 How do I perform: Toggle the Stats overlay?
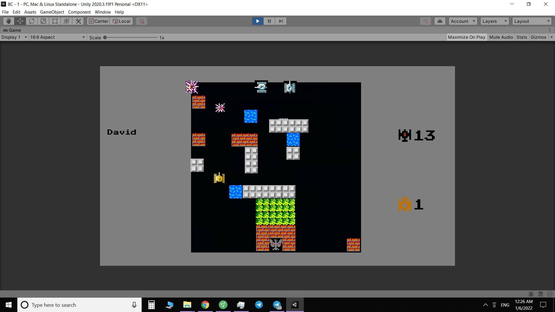pos(522,37)
